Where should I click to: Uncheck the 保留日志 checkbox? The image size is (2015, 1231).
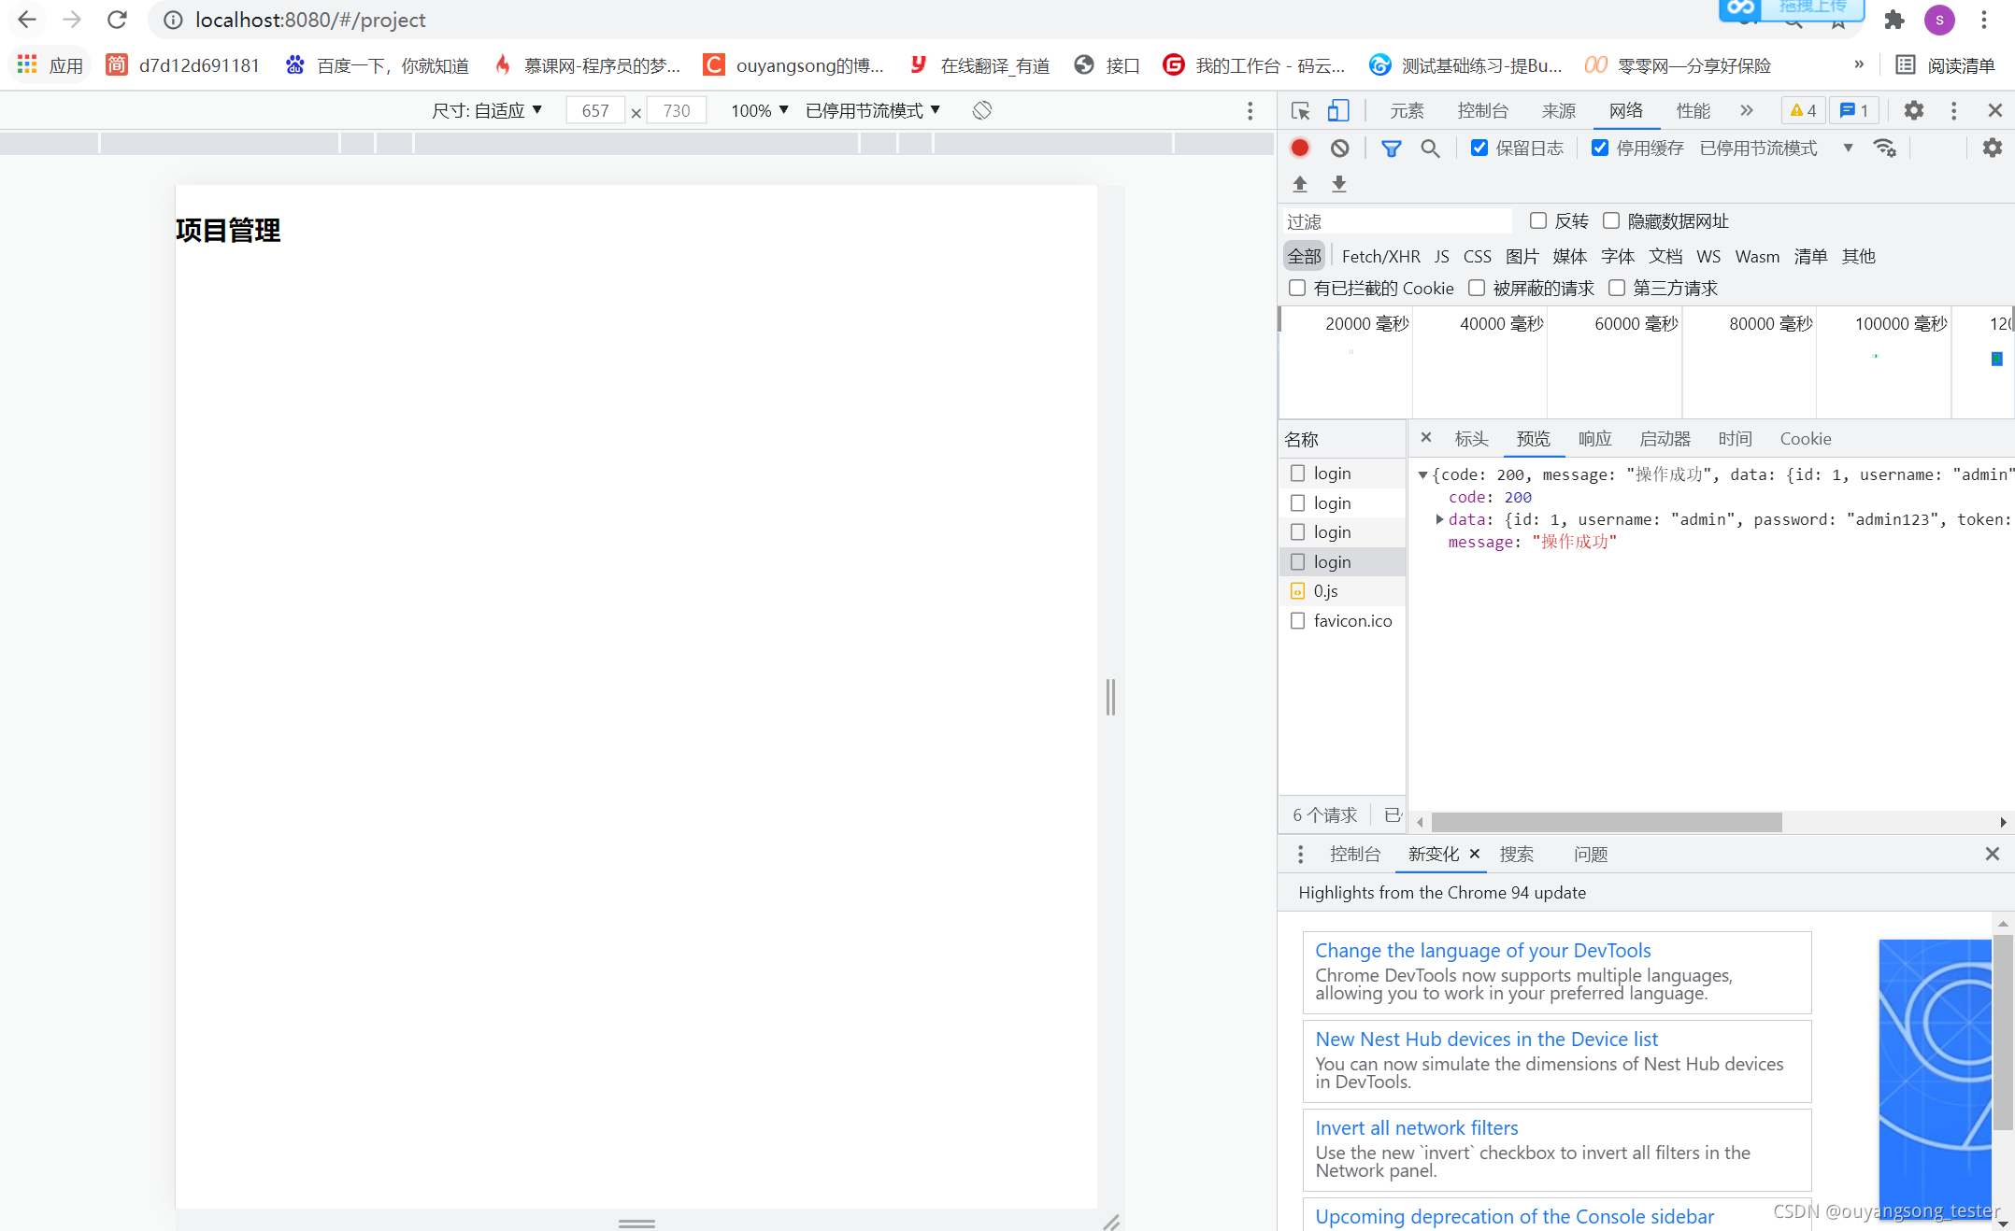click(x=1479, y=148)
